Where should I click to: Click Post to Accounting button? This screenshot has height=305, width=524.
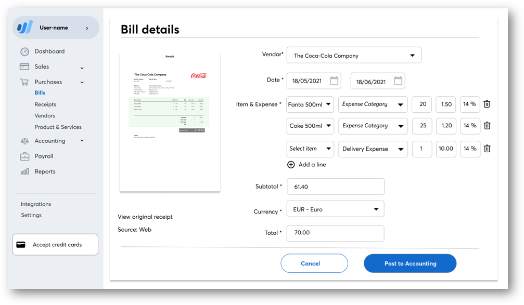pos(410,263)
